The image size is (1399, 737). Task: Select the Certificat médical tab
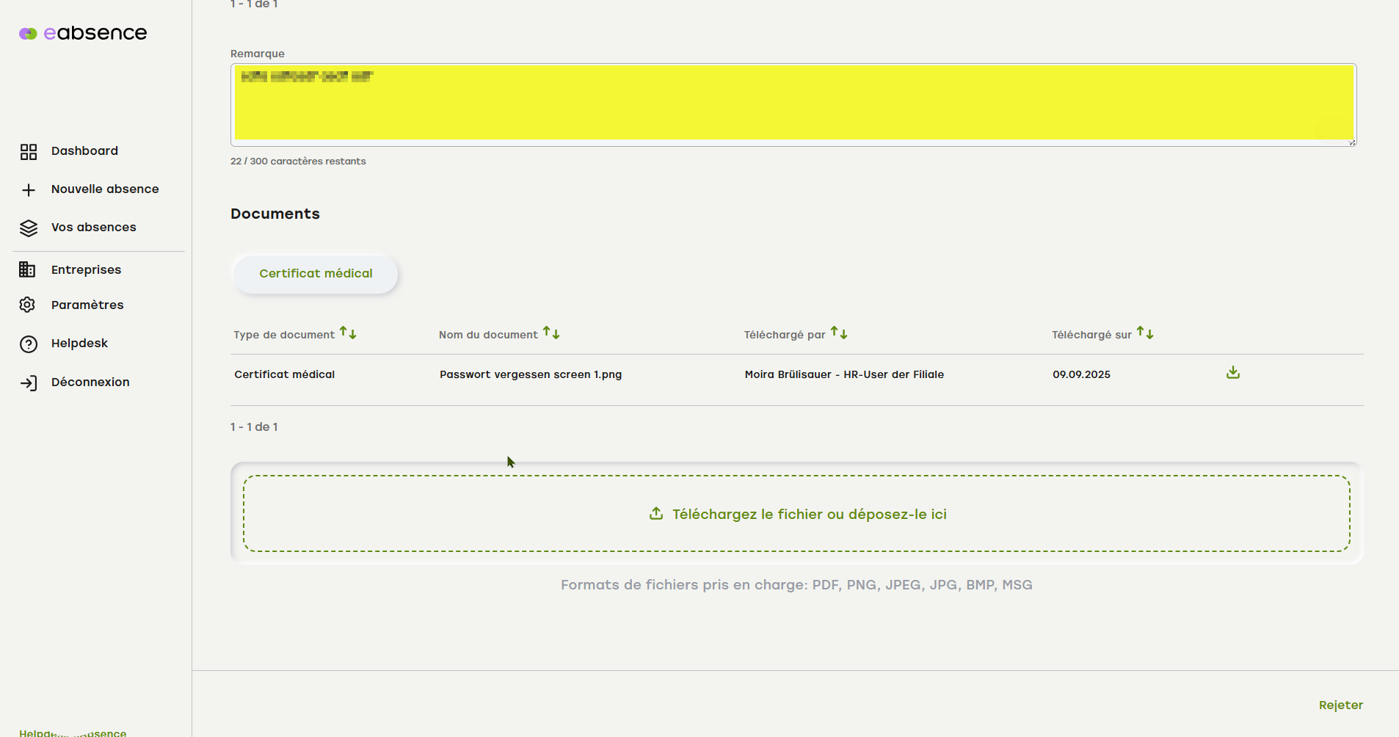coord(316,274)
